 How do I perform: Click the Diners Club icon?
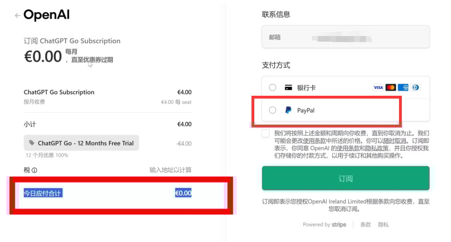click(x=415, y=87)
